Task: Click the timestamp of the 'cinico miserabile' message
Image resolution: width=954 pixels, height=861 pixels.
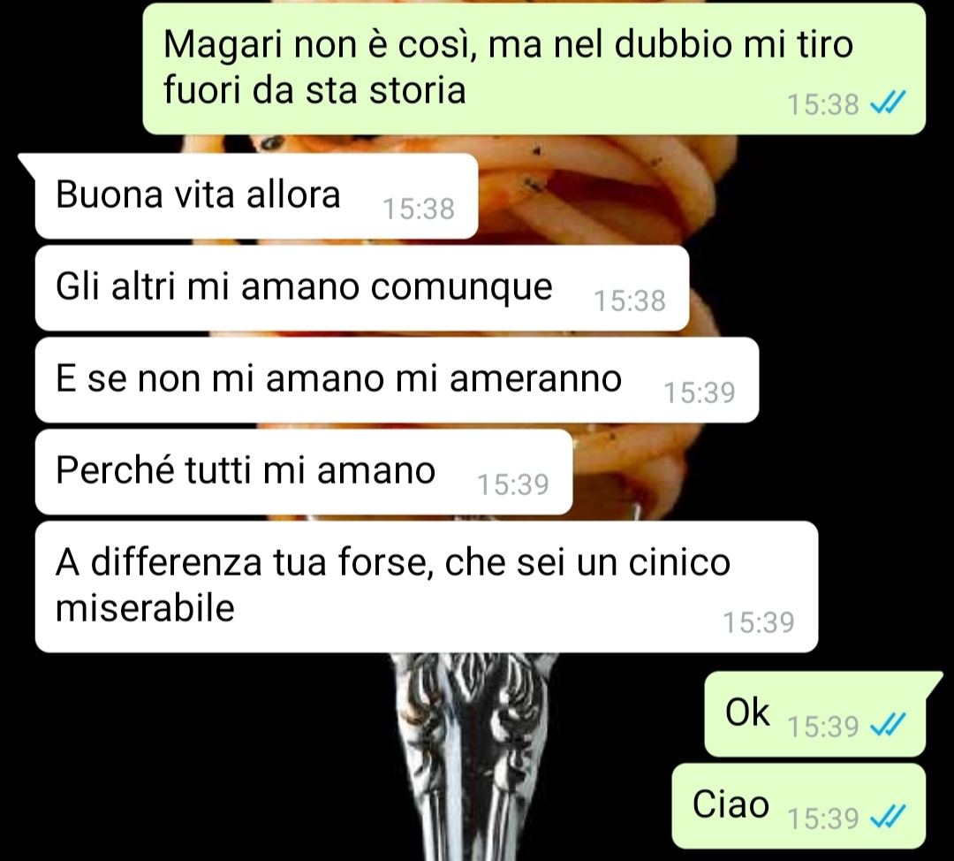Action: click(759, 623)
